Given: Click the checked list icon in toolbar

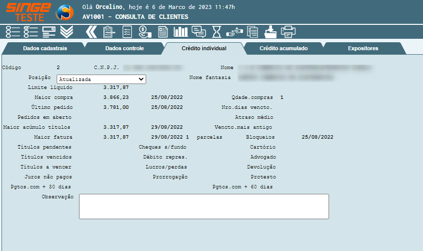Looking at the screenshot, I should click(31, 32).
